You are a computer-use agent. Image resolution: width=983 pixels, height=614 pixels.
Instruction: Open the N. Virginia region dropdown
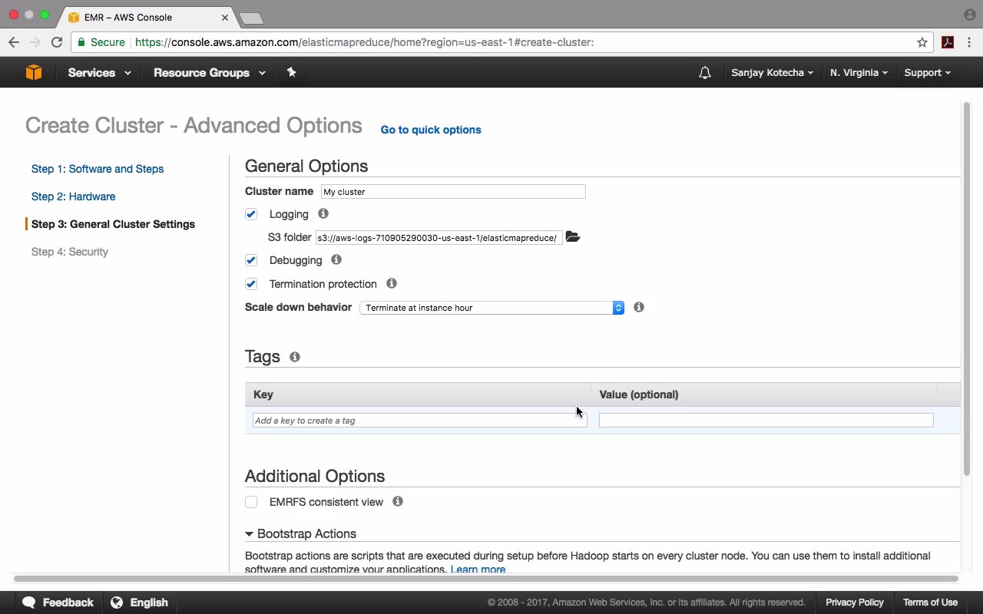coord(859,73)
